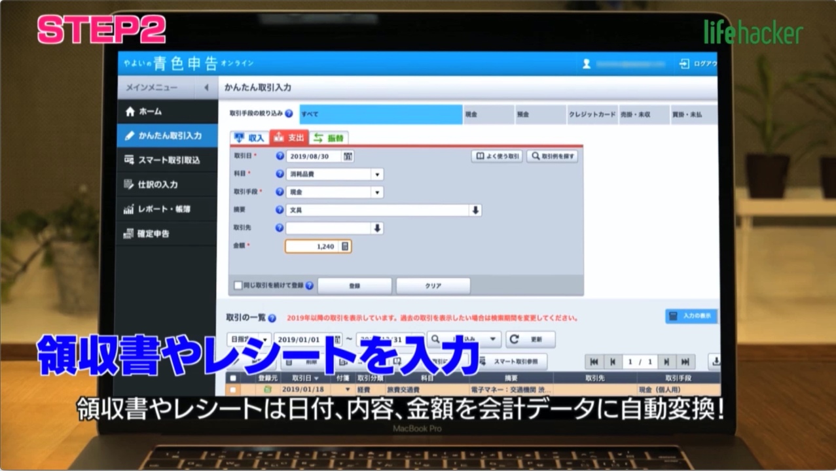The width and height of the screenshot is (836, 471).
Task: Sort by 取引日 column header
Action: tap(305, 378)
